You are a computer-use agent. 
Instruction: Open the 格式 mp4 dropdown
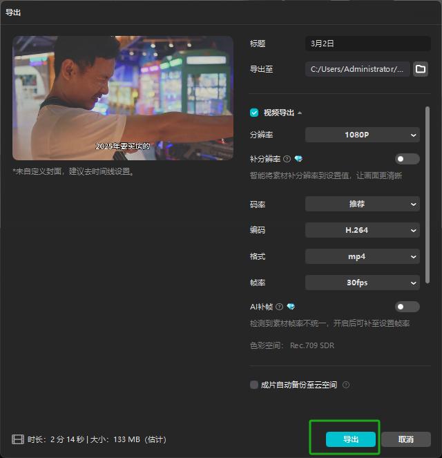click(x=363, y=256)
